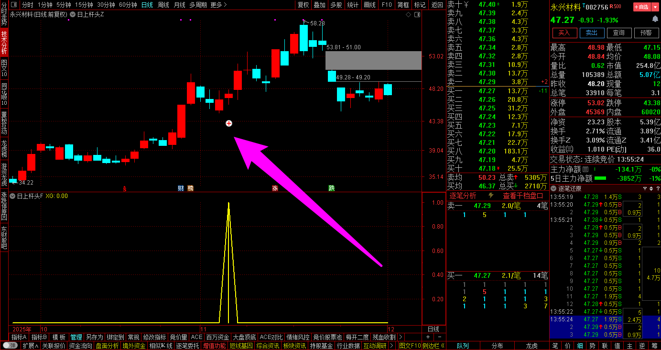The width and height of the screenshot is (661, 350).
Task: Open the 董秘互动 sidebar item
Action: (4, 123)
